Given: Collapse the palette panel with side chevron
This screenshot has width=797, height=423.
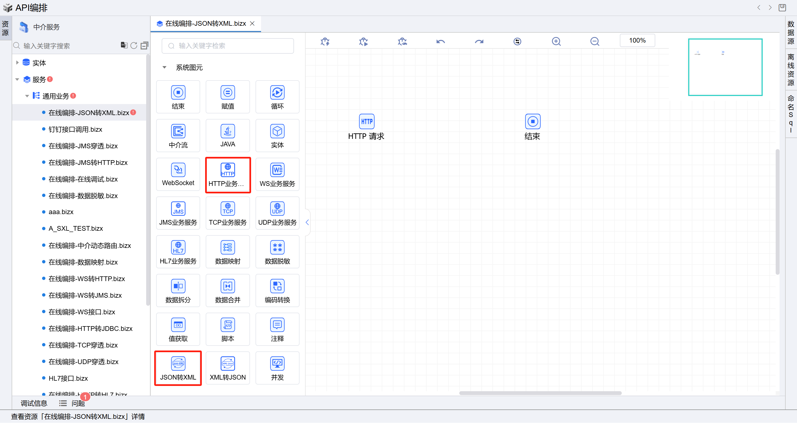Looking at the screenshot, I should (307, 222).
